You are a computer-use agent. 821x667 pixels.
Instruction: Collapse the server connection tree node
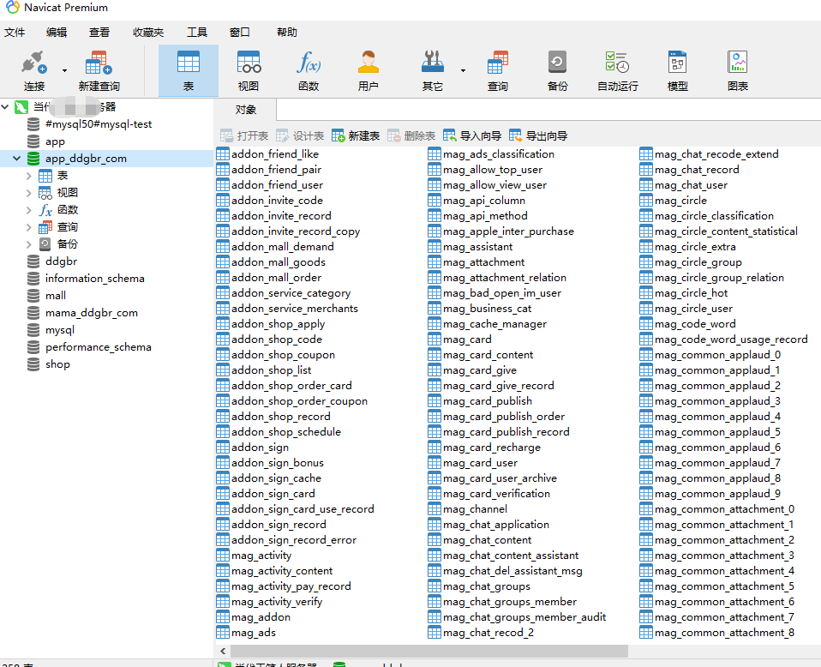click(5, 107)
